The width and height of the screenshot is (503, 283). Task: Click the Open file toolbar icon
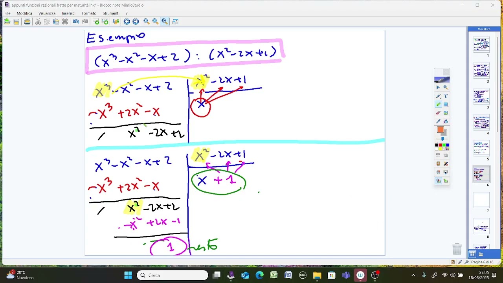point(7,22)
